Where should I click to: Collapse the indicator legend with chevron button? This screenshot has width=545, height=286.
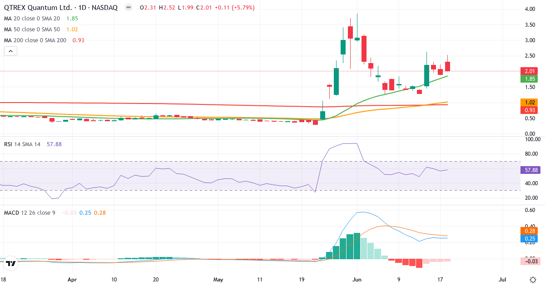[x=11, y=51]
